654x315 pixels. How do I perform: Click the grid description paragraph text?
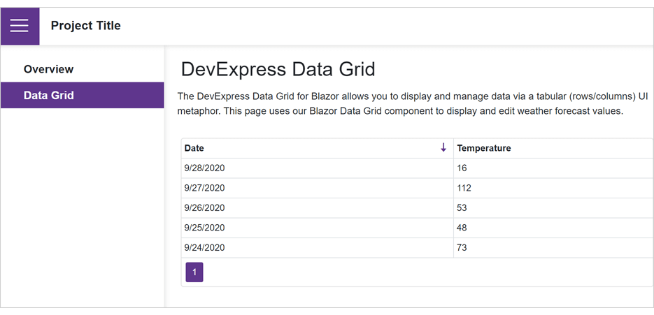pos(413,103)
